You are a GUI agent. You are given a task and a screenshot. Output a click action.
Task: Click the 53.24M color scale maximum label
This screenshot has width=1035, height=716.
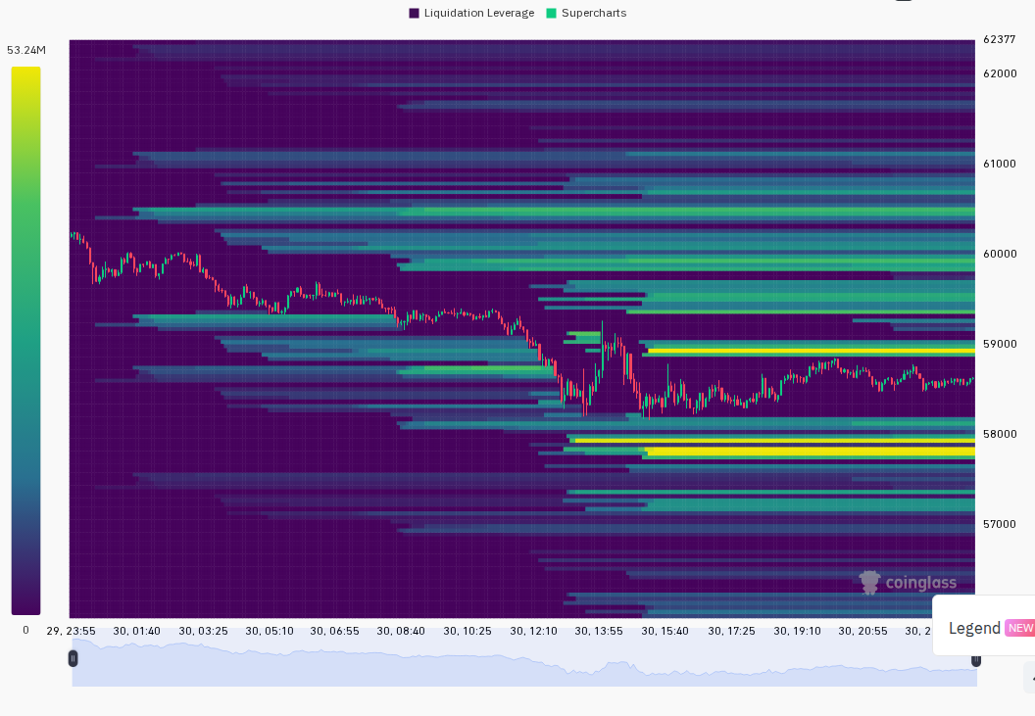click(x=26, y=50)
